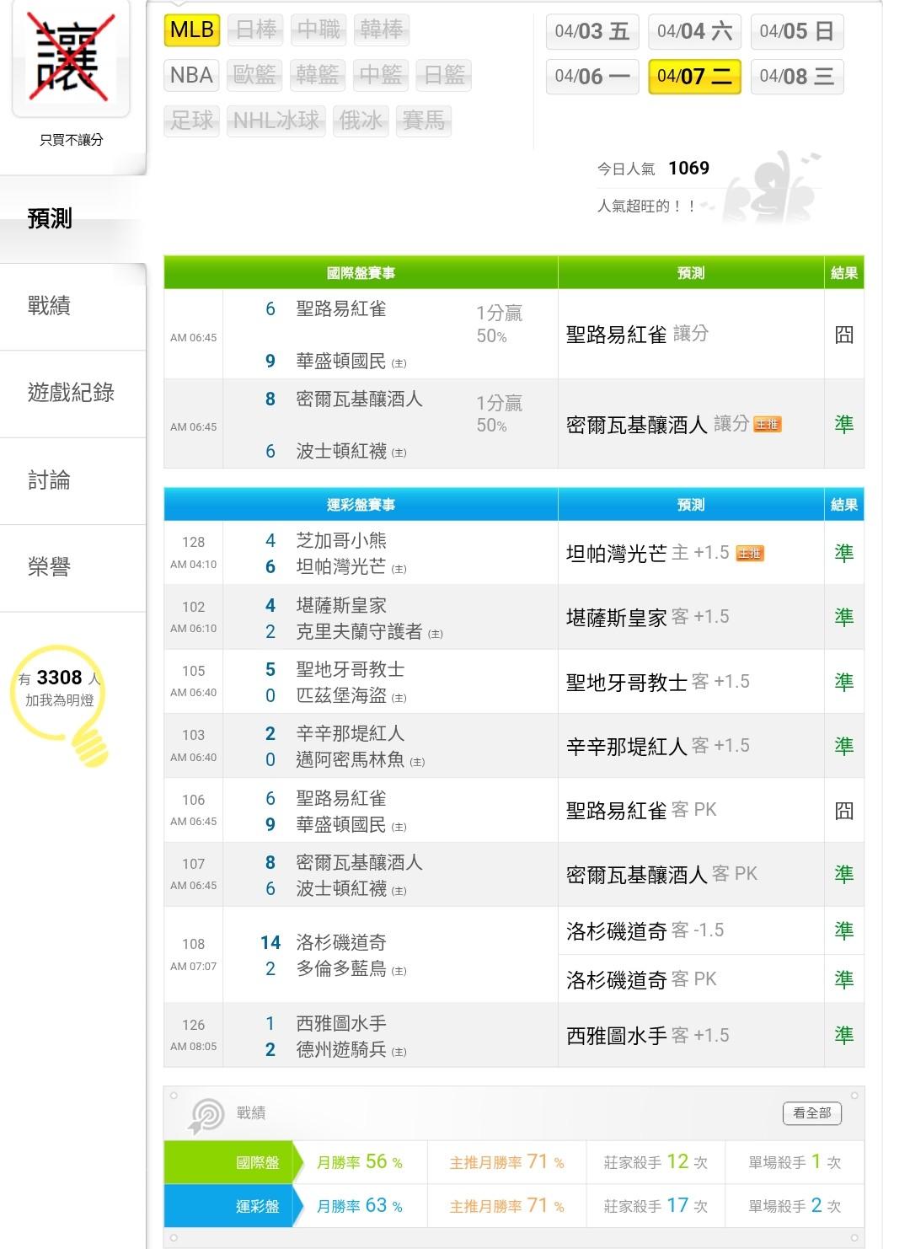
Task: Choose the 04/08 三 date
Action: click(x=796, y=77)
